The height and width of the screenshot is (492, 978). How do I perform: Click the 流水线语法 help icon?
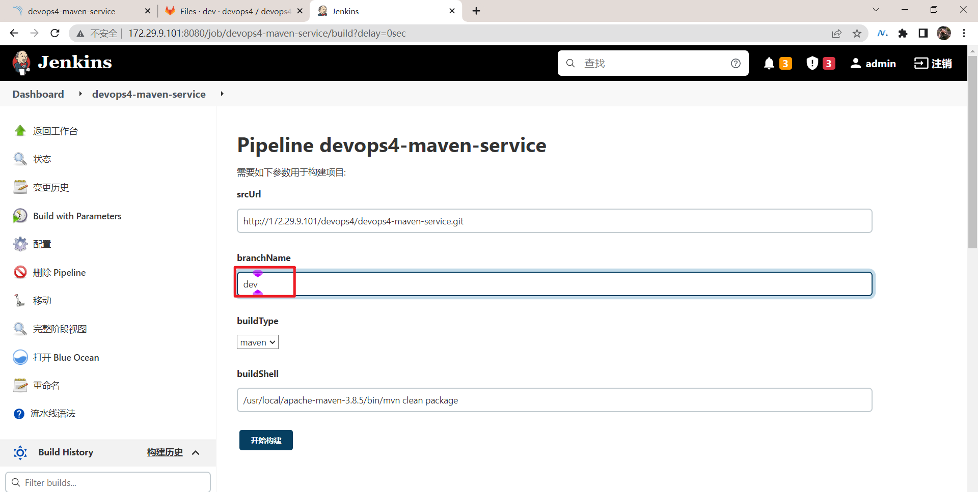pyautogui.click(x=19, y=414)
